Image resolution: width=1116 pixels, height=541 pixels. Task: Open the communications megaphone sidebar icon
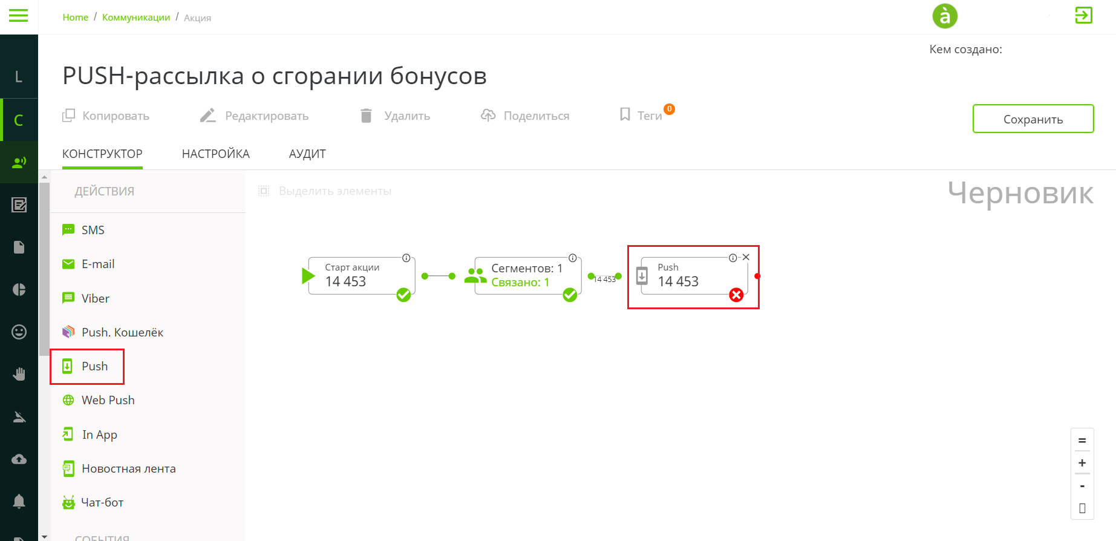click(x=19, y=162)
